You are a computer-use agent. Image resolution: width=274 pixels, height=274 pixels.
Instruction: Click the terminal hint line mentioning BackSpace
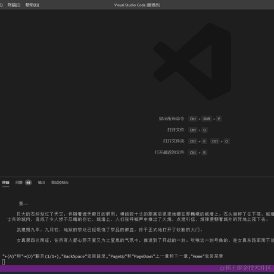pyautogui.click(x=113, y=256)
